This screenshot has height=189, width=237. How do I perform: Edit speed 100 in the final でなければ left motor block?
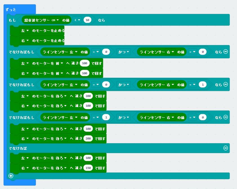click(x=88, y=158)
